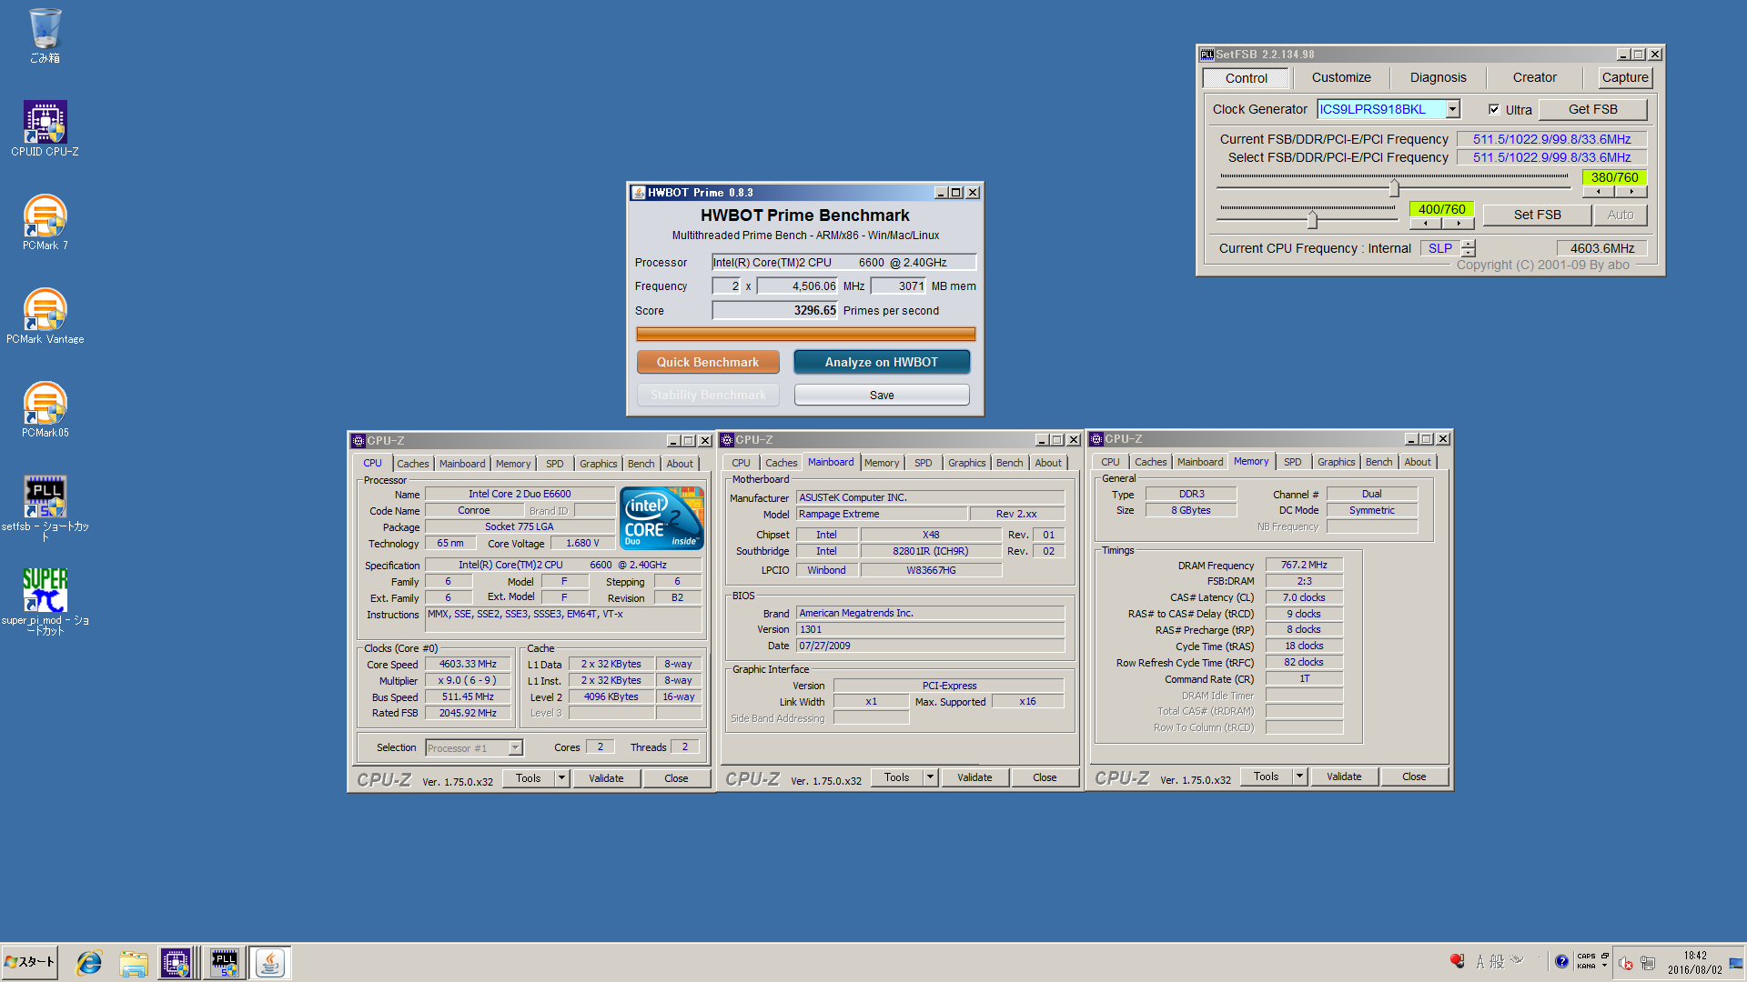Viewport: 1747px width, 982px height.
Task: Click the CPU-Z Memory window title icon
Action: [1096, 439]
